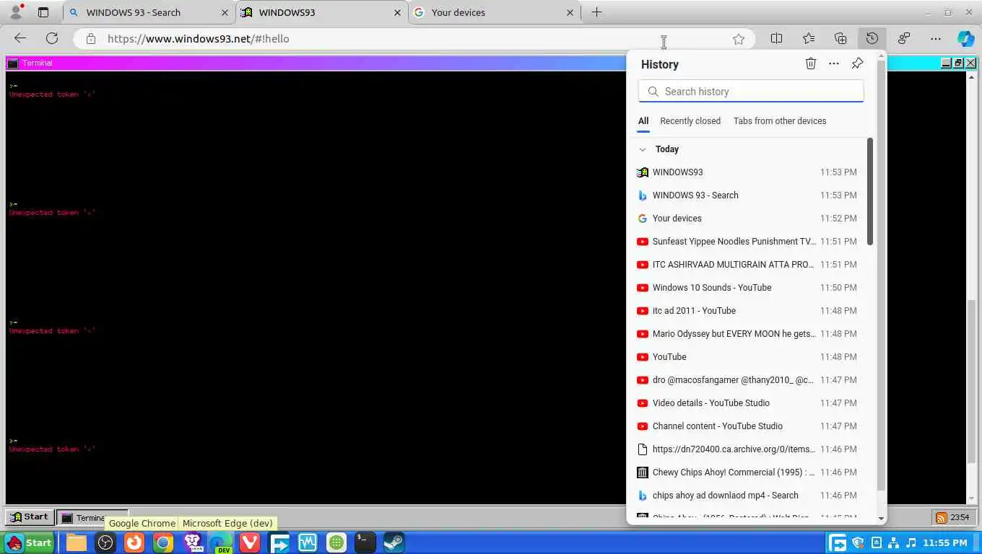
Task: Open ITC ASHIRVAAD MULTIGRAIN ATTA entry
Action: 747,265
